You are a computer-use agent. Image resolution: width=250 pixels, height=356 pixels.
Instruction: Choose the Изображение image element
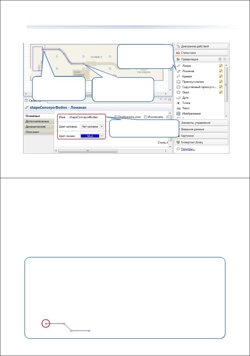tap(189, 113)
